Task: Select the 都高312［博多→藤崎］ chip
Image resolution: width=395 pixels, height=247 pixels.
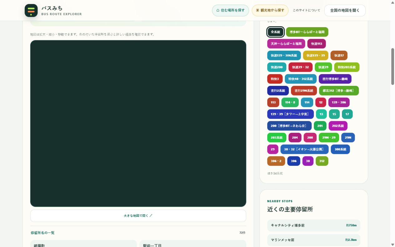Action: click(339, 91)
